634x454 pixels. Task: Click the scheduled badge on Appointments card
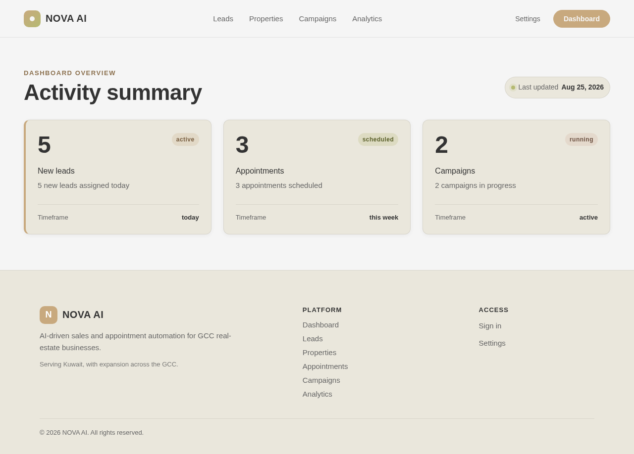378,139
